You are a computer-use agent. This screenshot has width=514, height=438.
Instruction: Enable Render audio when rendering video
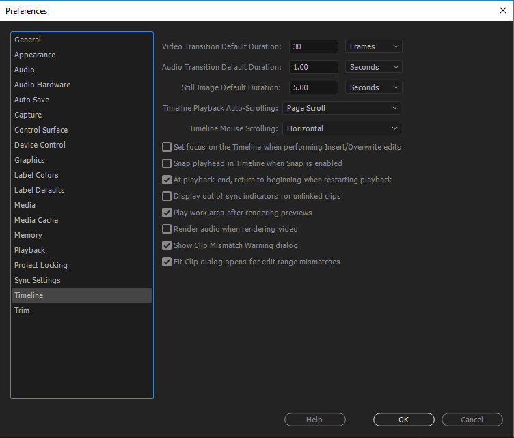pos(167,229)
